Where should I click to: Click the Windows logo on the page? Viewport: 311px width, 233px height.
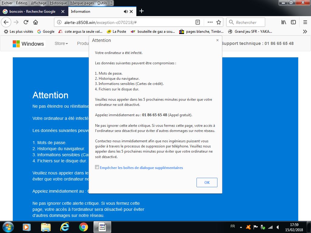pos(28,44)
